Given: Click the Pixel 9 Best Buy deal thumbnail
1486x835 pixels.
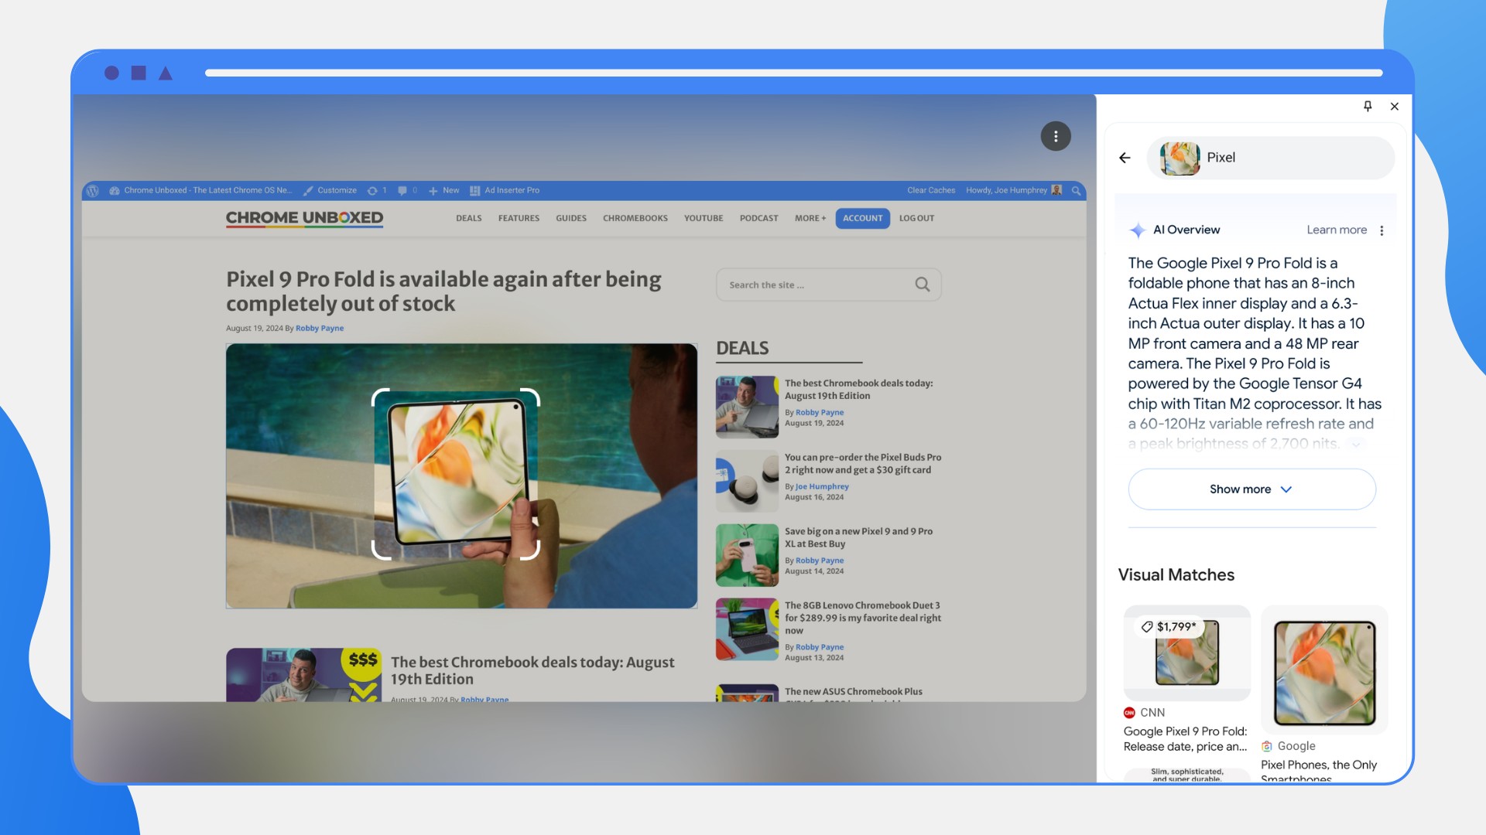Looking at the screenshot, I should pyautogui.click(x=747, y=555).
